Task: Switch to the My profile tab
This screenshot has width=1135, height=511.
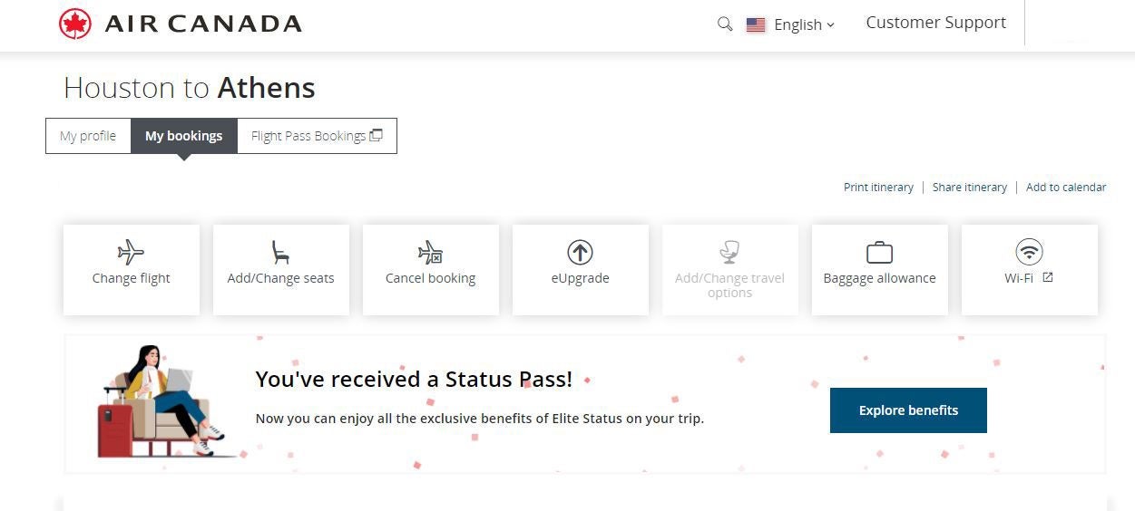Action: (x=88, y=136)
